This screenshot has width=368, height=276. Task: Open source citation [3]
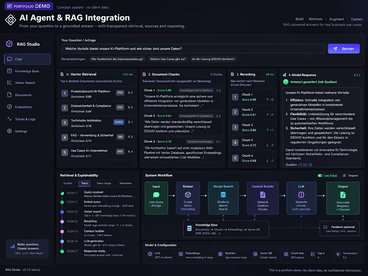point(310,165)
